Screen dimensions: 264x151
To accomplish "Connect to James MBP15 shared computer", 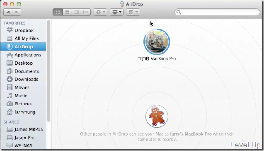I will click(23, 129).
